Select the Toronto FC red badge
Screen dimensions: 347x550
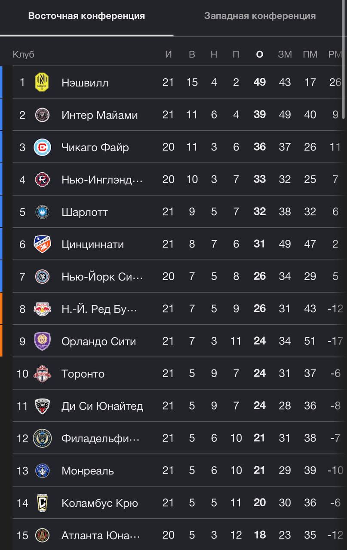(42, 373)
